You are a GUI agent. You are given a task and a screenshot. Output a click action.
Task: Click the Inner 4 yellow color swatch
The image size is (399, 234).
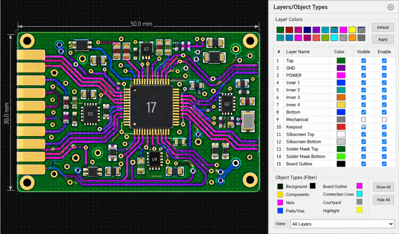[x=341, y=105]
